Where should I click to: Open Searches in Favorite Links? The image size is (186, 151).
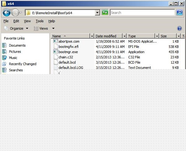pos(16,70)
